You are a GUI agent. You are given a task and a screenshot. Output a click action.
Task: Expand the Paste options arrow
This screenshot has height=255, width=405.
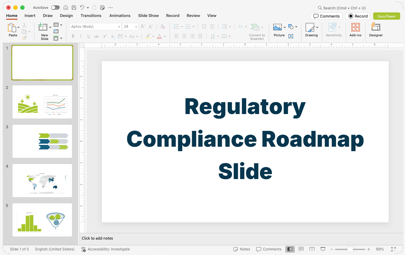[x=18, y=27]
